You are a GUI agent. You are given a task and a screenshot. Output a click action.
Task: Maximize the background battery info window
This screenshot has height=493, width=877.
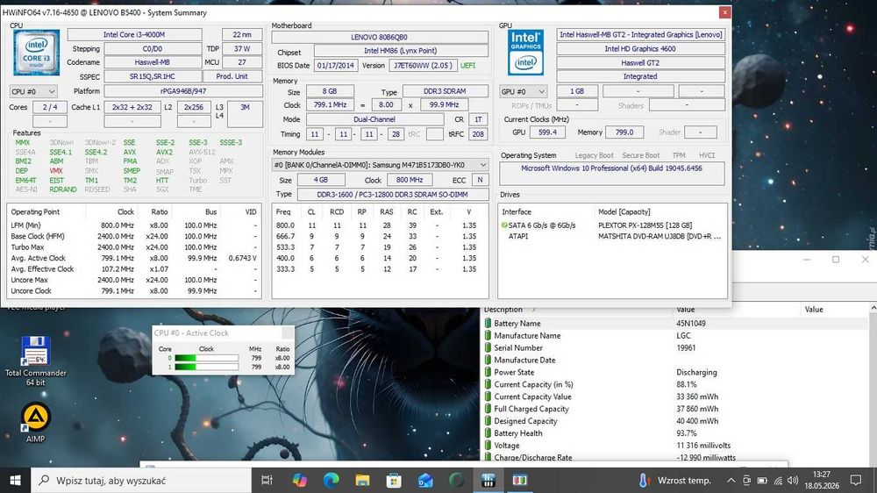(836, 260)
